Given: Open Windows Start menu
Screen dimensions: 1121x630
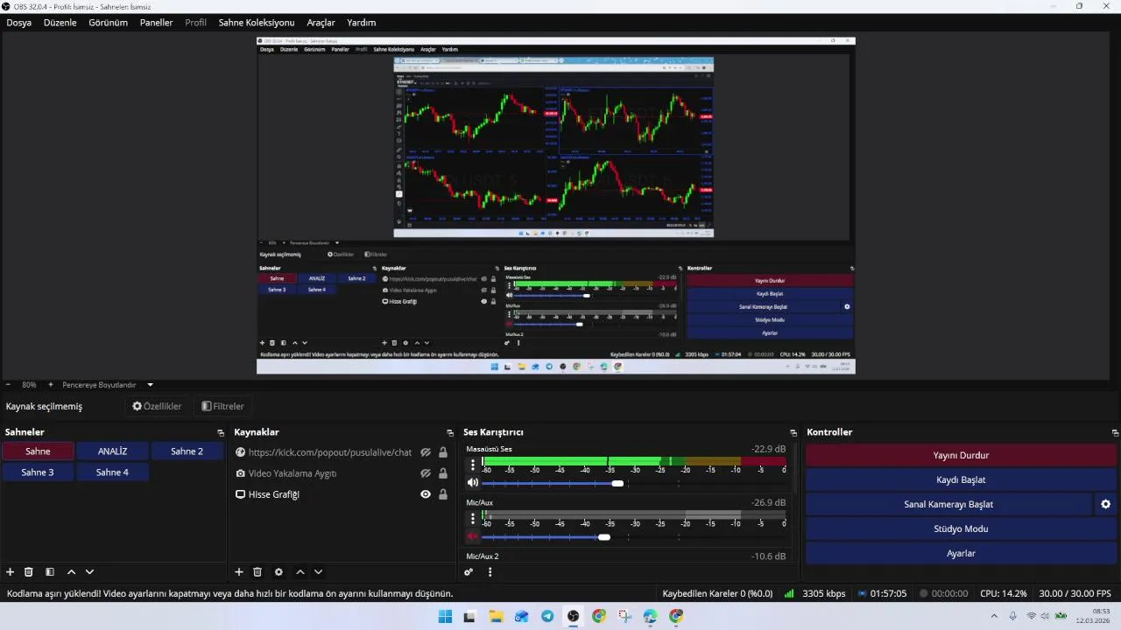Looking at the screenshot, I should pos(445,616).
